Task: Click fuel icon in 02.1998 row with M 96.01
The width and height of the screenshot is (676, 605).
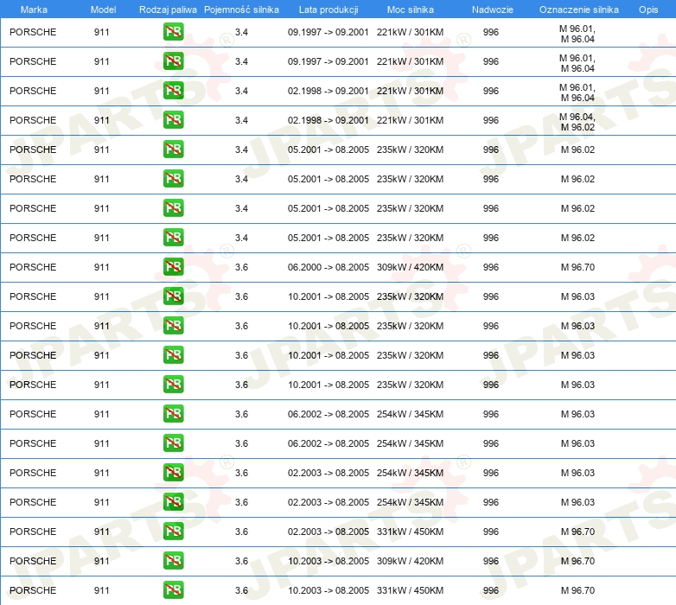Action: click(173, 91)
